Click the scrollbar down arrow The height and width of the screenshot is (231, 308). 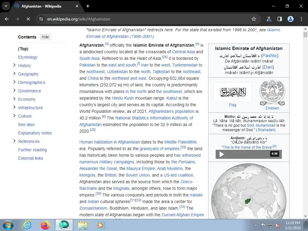point(305,216)
